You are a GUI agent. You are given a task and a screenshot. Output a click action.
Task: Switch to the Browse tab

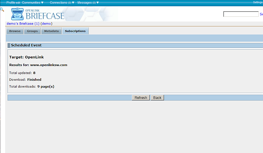15,31
